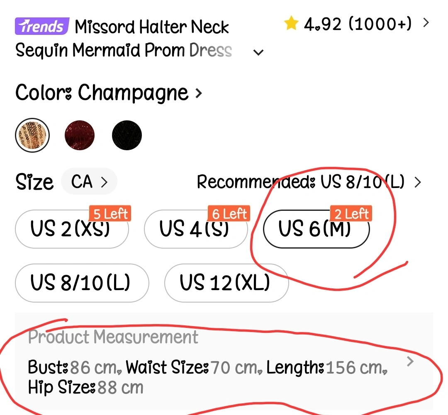Choose size US 2(XS)
448x415 pixels.
[x=71, y=229]
